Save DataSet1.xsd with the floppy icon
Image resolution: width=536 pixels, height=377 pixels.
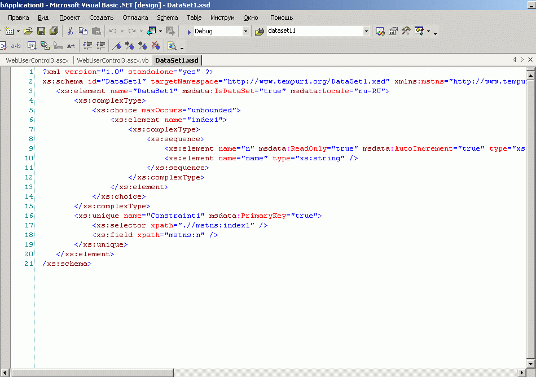pyautogui.click(x=41, y=31)
